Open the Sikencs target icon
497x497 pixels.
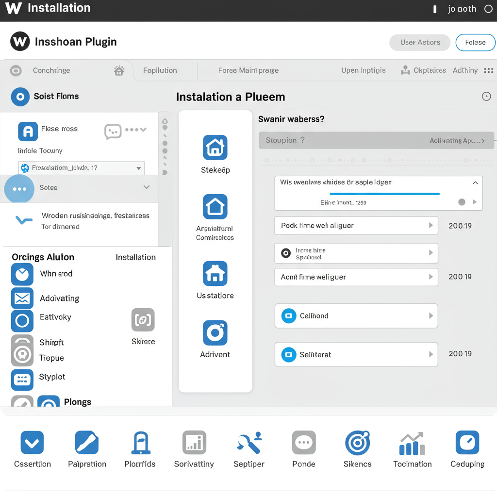coord(357,443)
